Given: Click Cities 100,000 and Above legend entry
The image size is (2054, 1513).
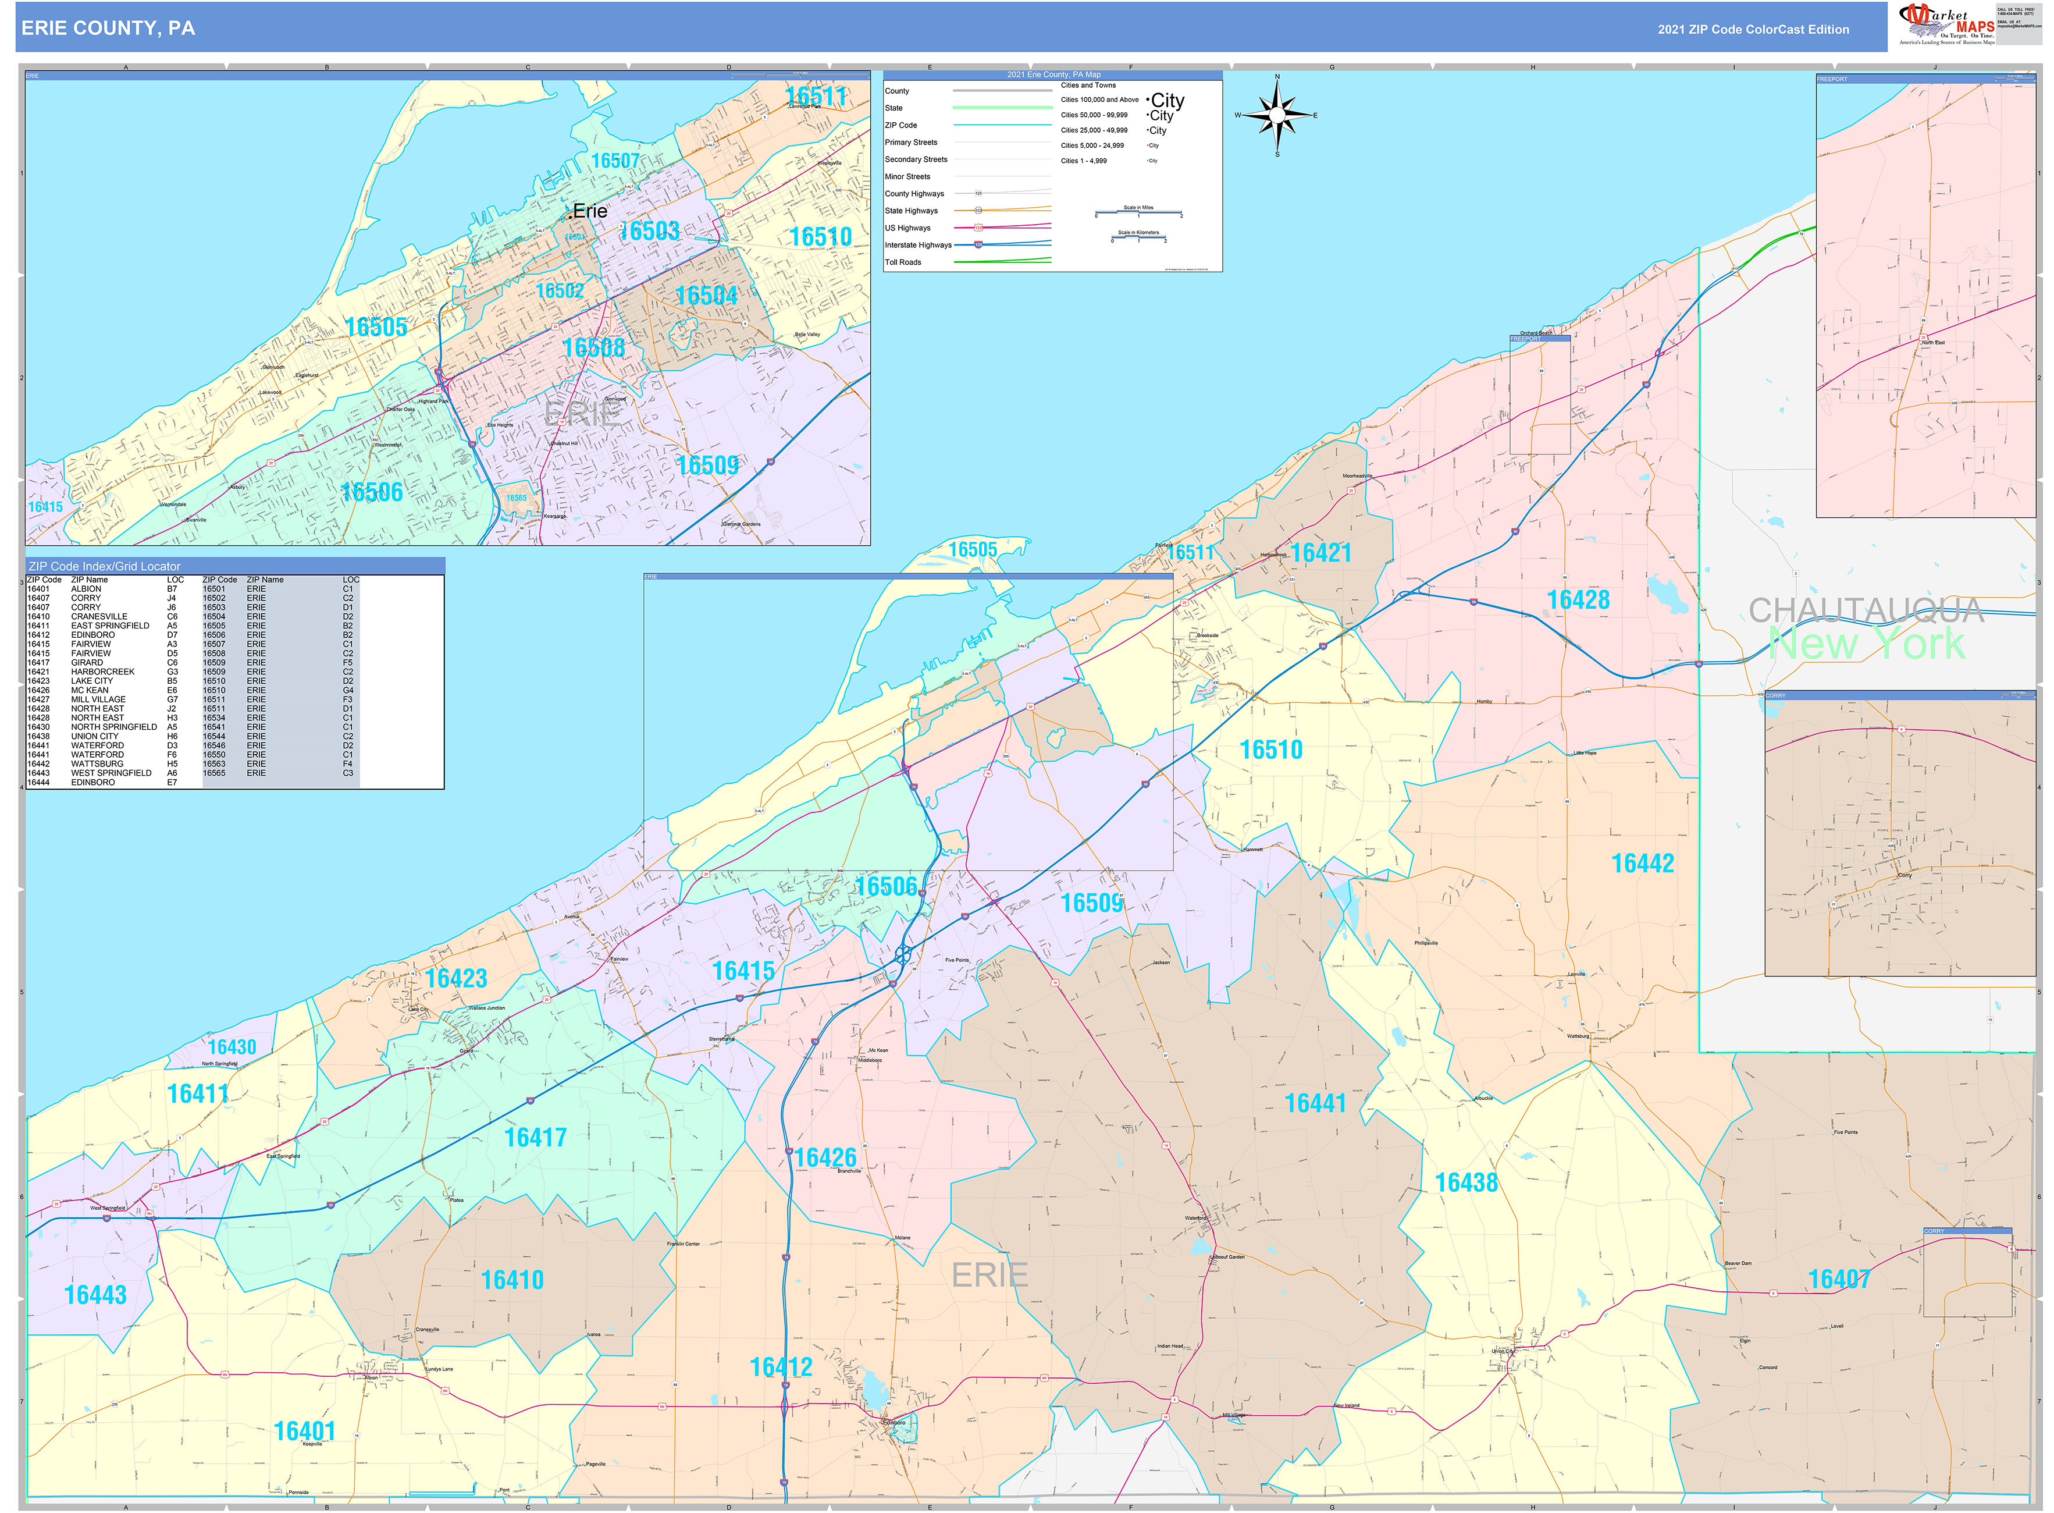Looking at the screenshot, I should 1099,100.
